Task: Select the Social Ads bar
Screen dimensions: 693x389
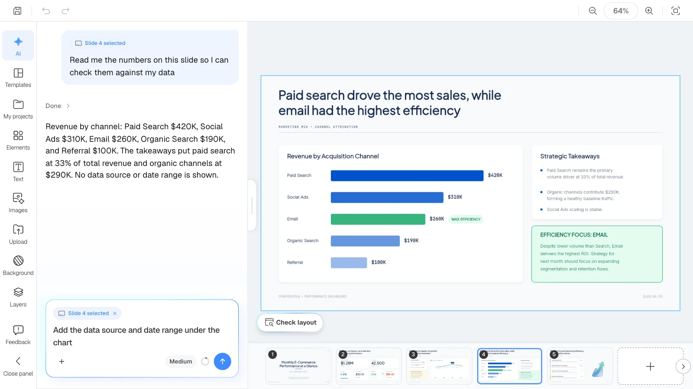Action: (387, 197)
